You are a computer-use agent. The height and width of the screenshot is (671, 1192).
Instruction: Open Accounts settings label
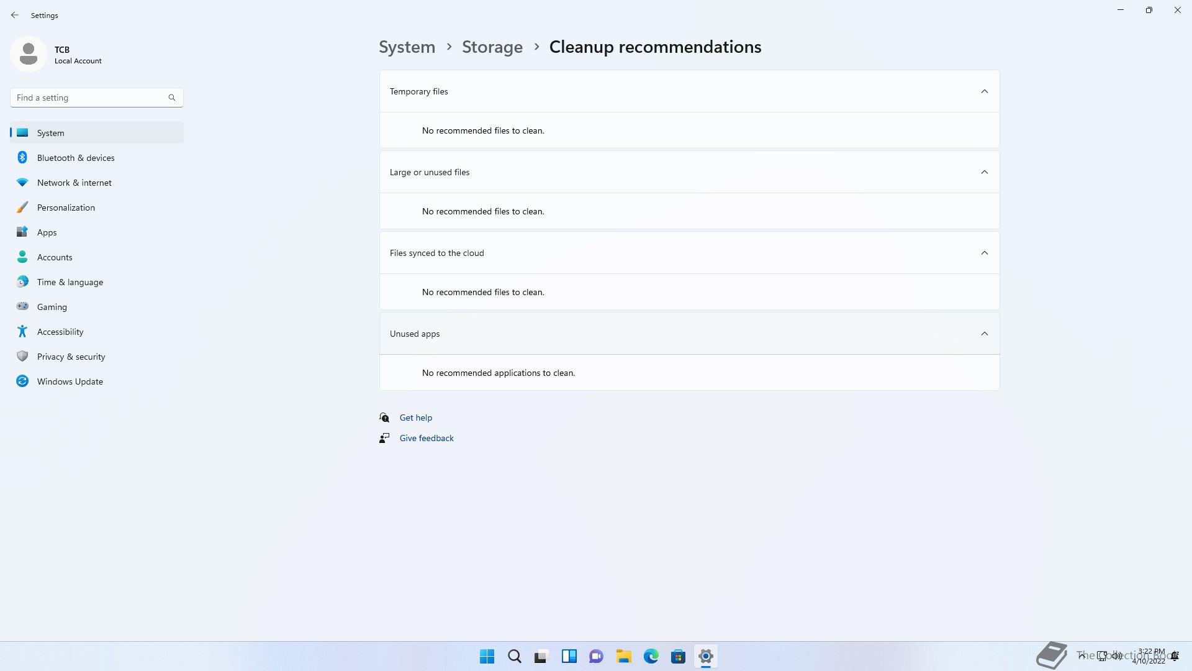tap(55, 257)
